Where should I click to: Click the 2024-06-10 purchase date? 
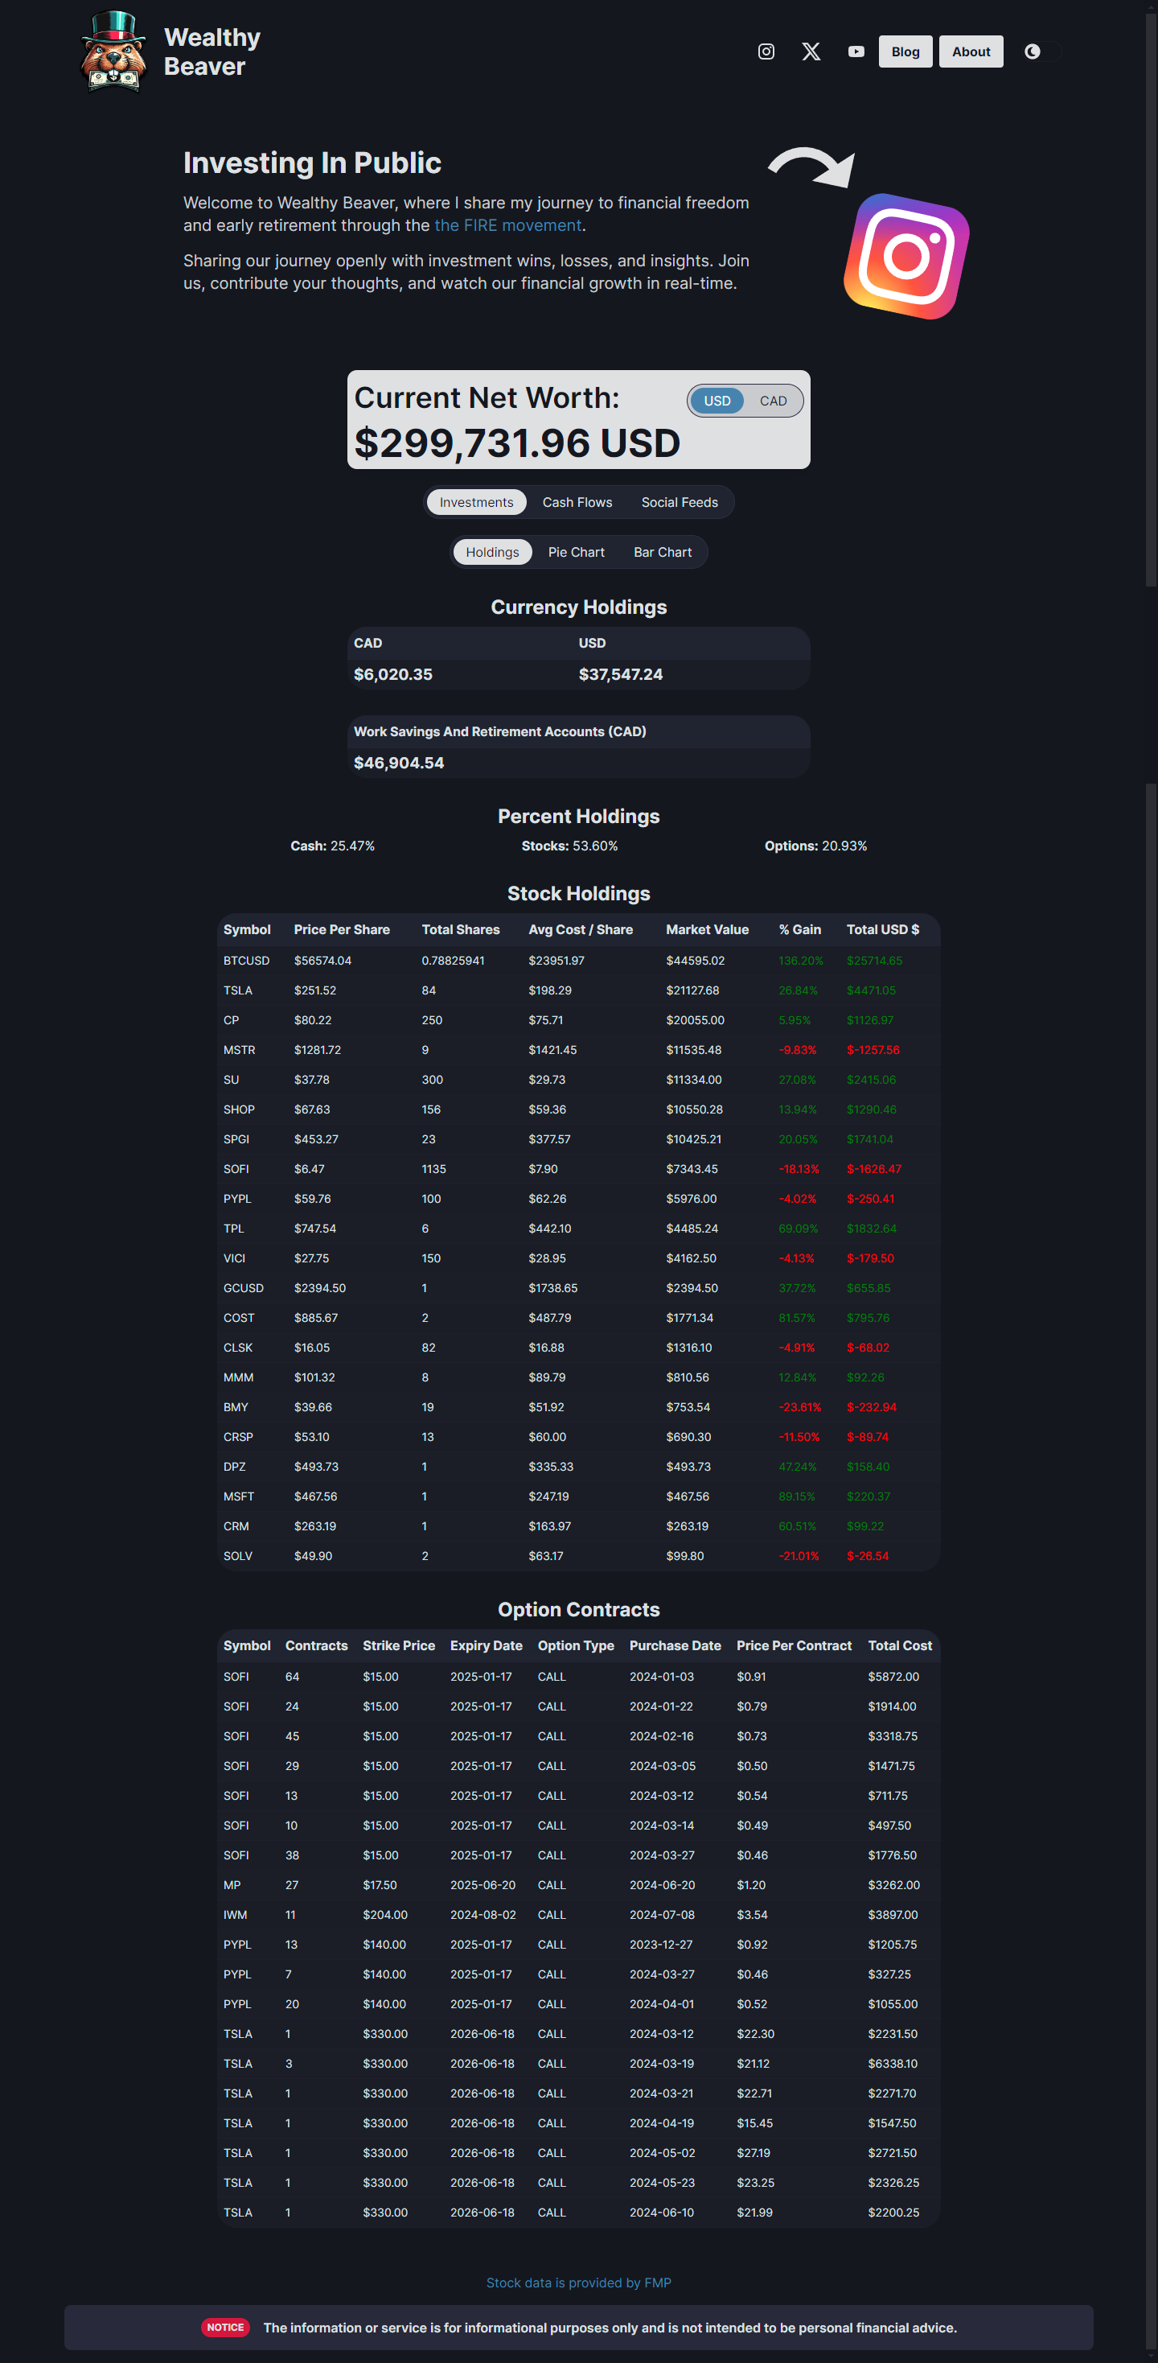point(661,2213)
